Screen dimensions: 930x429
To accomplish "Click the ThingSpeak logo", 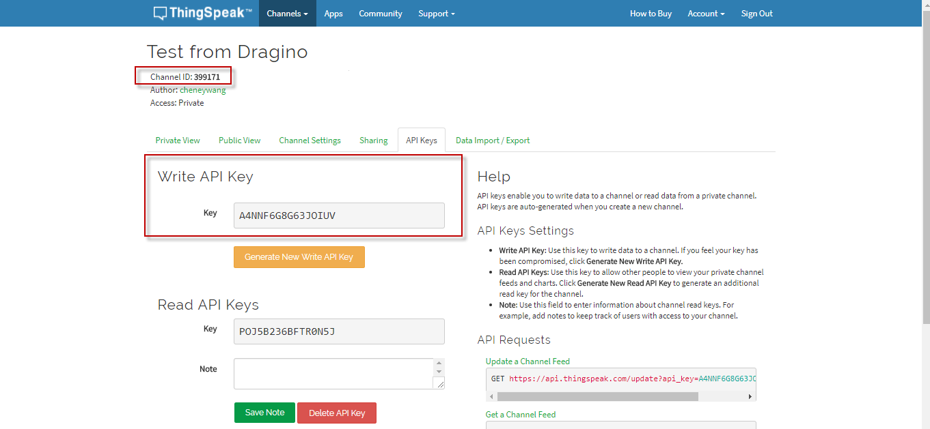I will 203,13.
